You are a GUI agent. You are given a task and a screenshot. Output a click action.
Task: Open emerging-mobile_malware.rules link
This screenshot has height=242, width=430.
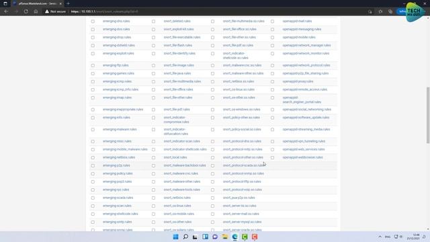(125, 149)
